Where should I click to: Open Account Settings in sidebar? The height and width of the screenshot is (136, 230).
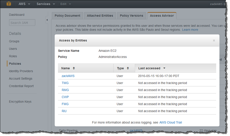coord(20,79)
